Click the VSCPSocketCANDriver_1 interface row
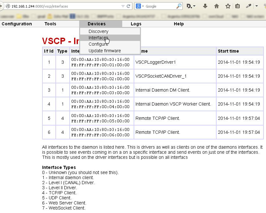 click(x=161, y=76)
